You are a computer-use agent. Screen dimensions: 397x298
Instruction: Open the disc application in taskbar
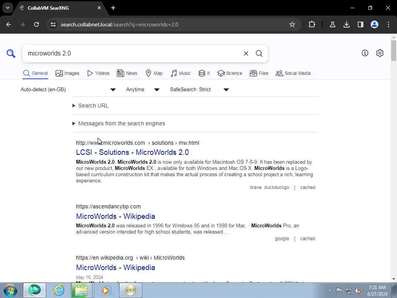click(131, 290)
